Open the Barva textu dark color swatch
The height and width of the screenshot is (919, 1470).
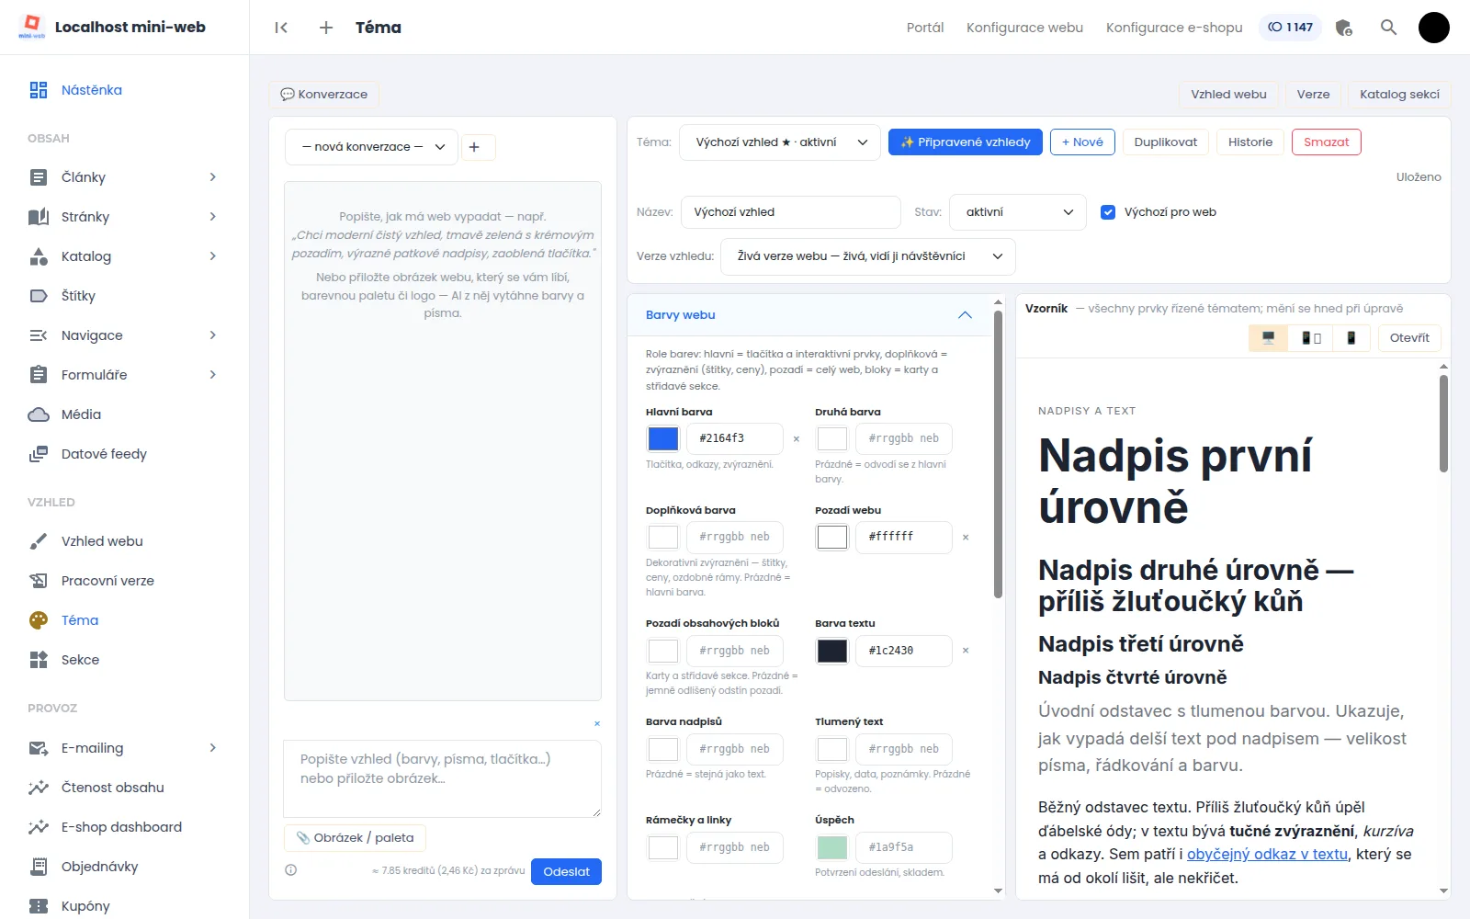(x=832, y=651)
